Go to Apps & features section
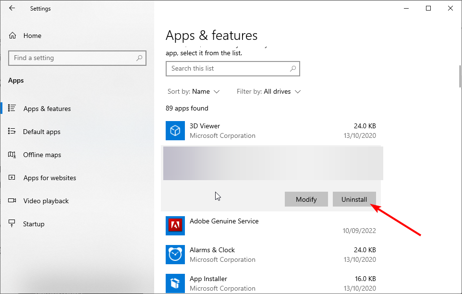The height and width of the screenshot is (294, 462). [x=47, y=109]
